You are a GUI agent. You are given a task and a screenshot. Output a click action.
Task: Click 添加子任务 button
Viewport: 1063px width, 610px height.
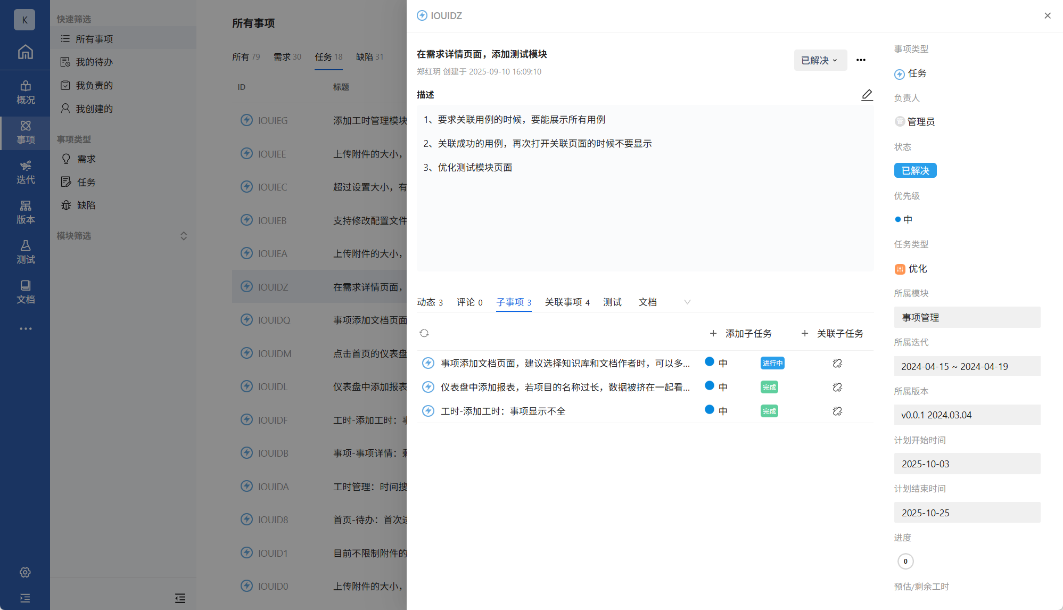(740, 333)
